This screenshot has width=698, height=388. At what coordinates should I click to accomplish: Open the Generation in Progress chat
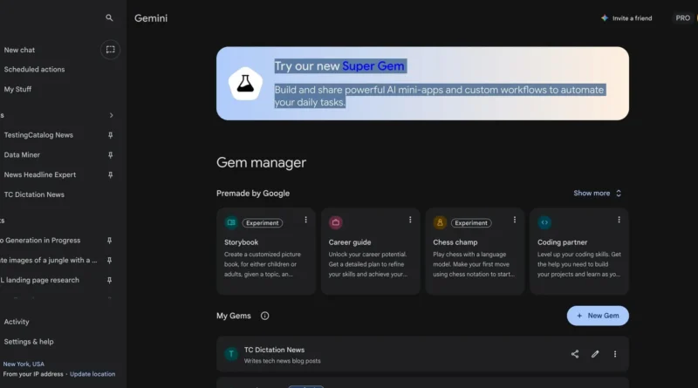tap(40, 241)
